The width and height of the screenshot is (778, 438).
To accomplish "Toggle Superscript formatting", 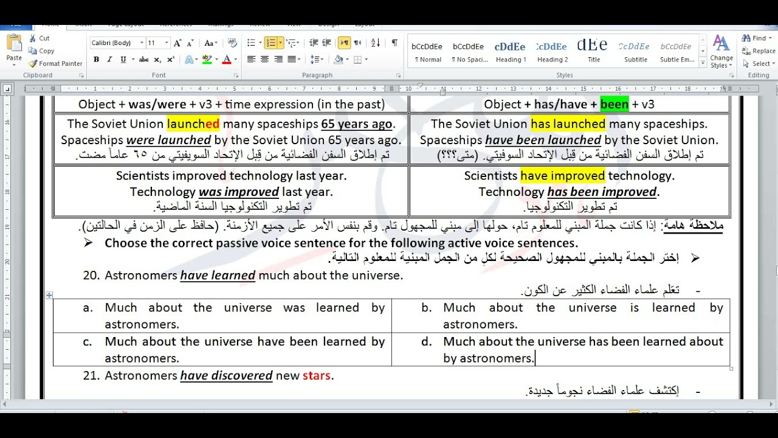I will pyautogui.click(x=171, y=60).
